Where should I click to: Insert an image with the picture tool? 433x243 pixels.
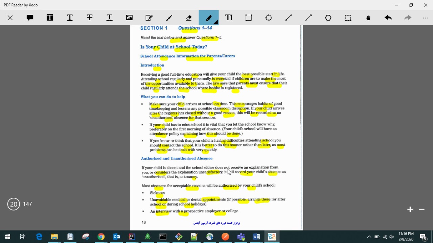point(129,18)
